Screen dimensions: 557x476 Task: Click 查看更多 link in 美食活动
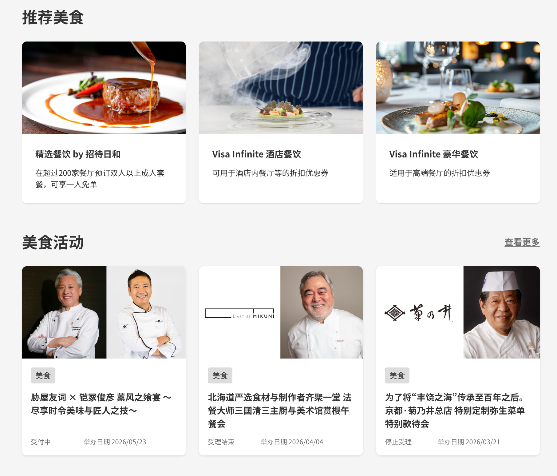click(x=522, y=242)
